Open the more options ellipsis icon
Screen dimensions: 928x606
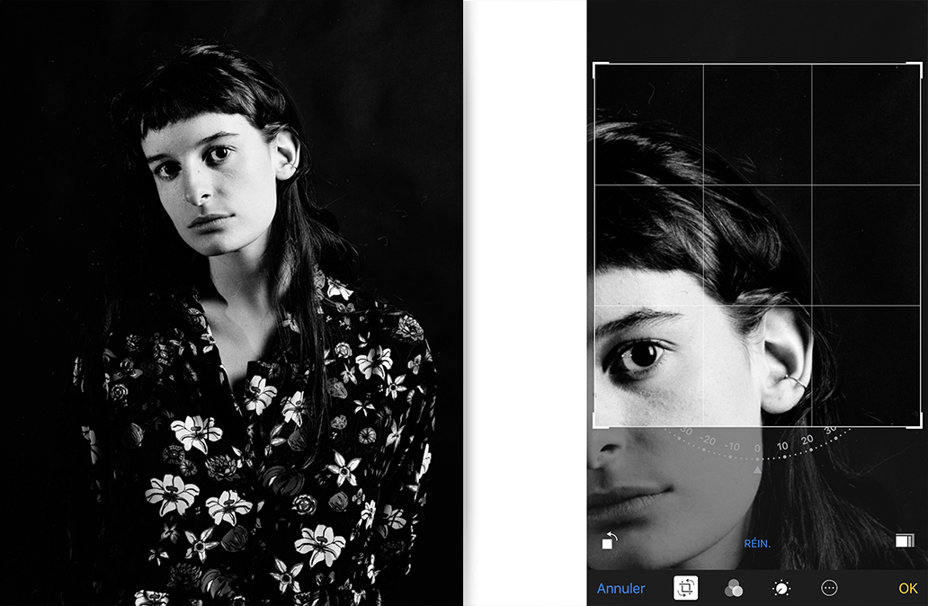point(829,588)
